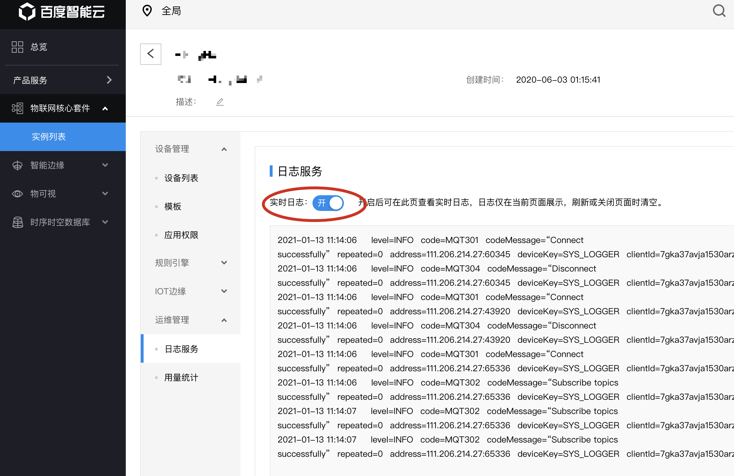Expand 产品服务 with the right arrow
Screen dimensions: 734x476
coord(109,80)
